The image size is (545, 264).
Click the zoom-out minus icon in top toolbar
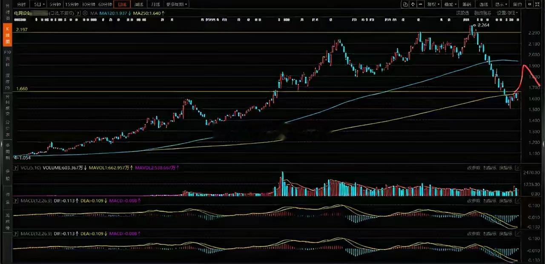420,4
